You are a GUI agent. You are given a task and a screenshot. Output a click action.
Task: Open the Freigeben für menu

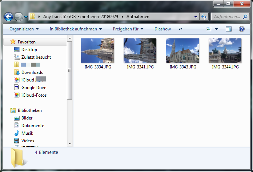pyautogui.click(x=128, y=29)
